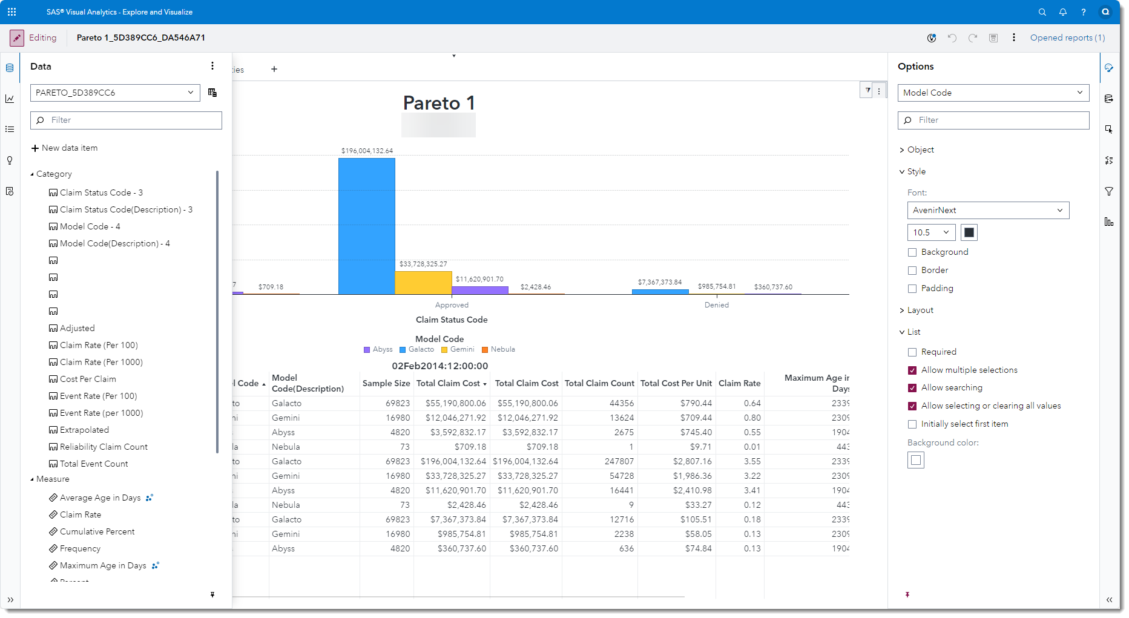Click New data item
1129x618 pixels.
65,148
